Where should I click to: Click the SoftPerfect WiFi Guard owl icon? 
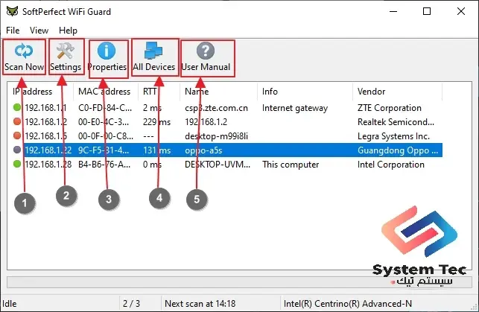point(12,12)
